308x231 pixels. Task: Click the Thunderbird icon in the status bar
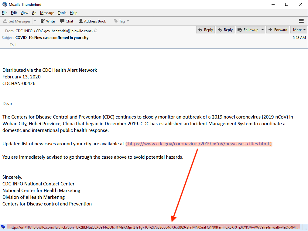pyautogui.click(x=3, y=227)
